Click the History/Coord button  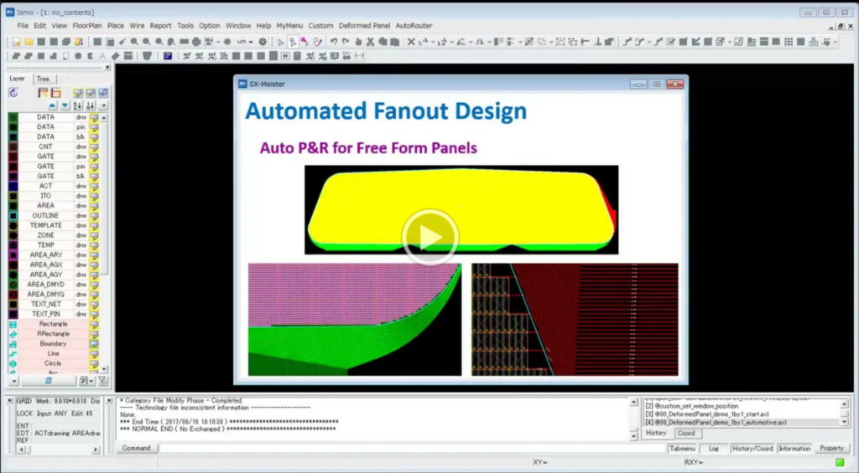click(x=752, y=449)
